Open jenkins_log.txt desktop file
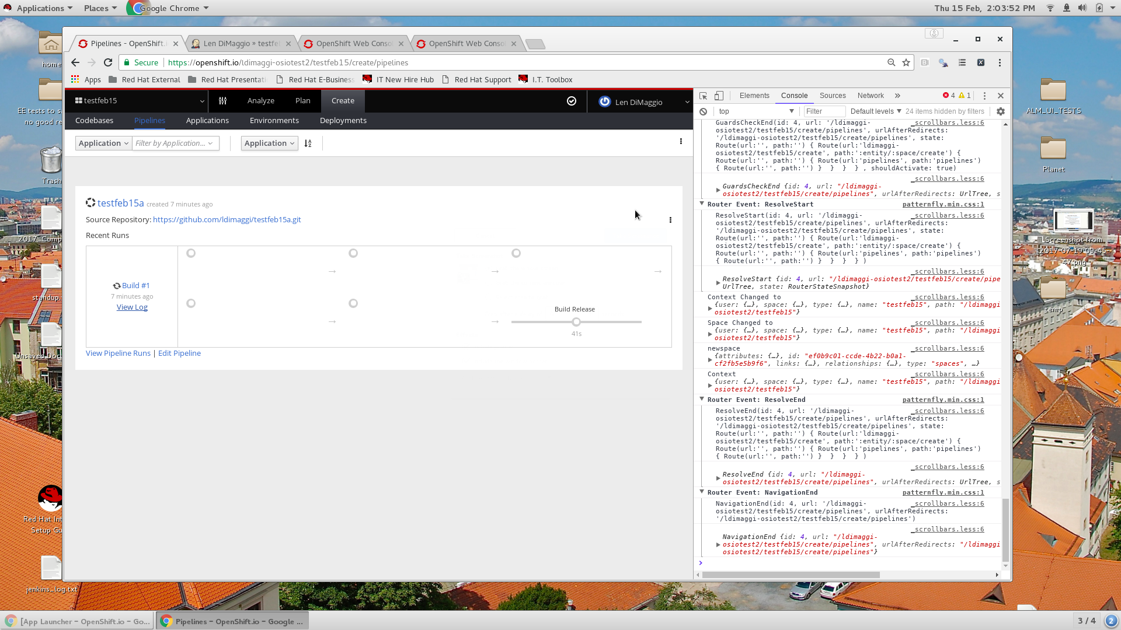This screenshot has width=1121, height=630. [51, 574]
